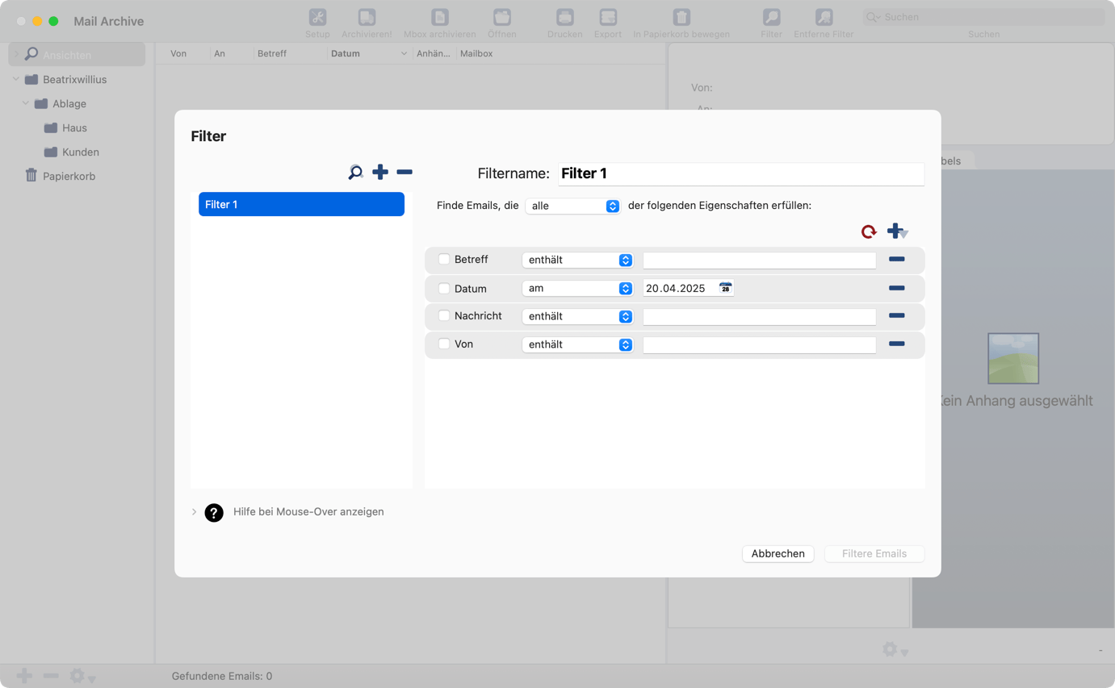Click the Filtername text field
This screenshot has width=1115, height=688.
coord(740,173)
